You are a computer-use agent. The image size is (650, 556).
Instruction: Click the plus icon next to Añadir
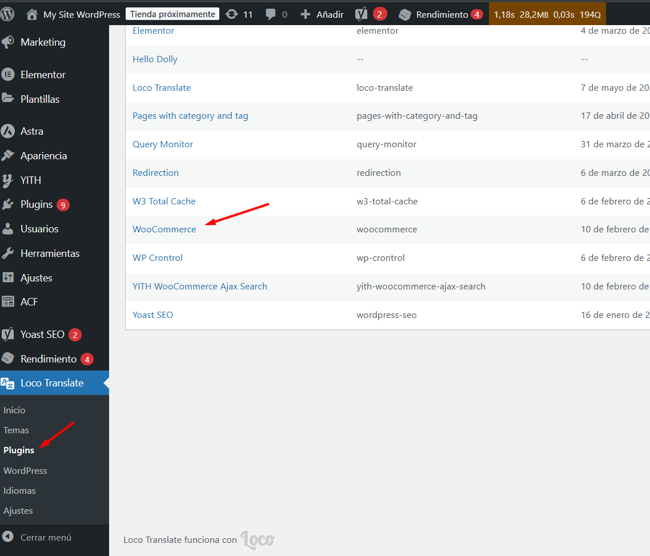point(306,14)
